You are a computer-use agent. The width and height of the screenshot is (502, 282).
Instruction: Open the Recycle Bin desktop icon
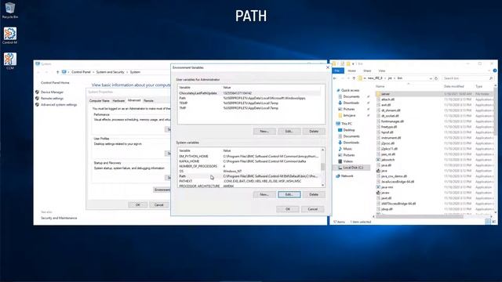(x=10, y=10)
